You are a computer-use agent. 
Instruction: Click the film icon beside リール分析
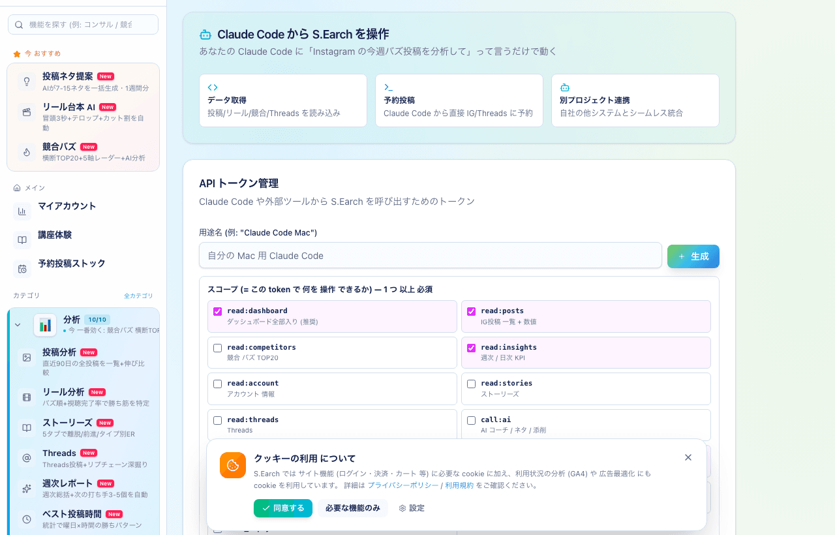click(x=27, y=397)
